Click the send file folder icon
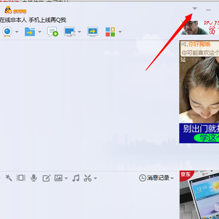 (x=30, y=32)
